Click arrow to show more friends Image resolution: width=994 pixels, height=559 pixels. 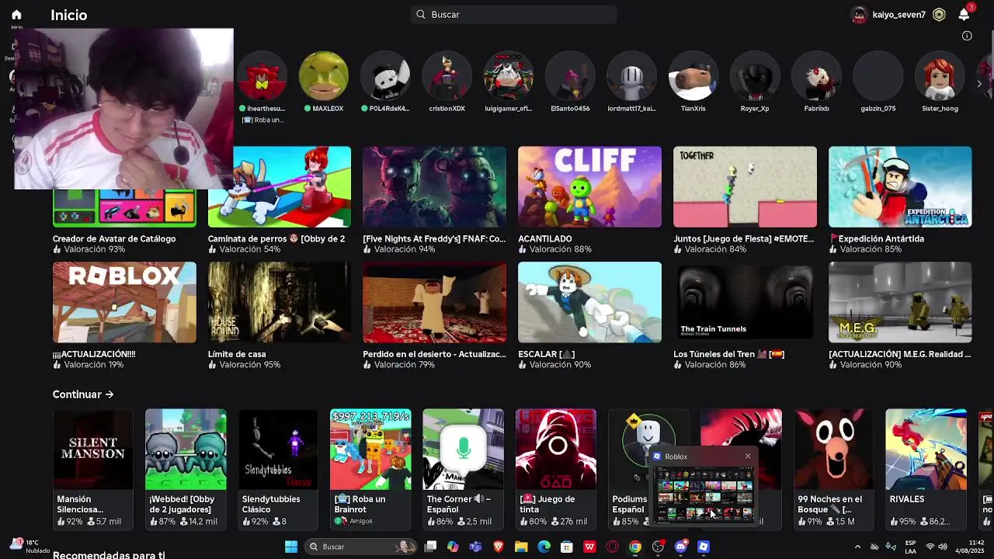click(979, 83)
